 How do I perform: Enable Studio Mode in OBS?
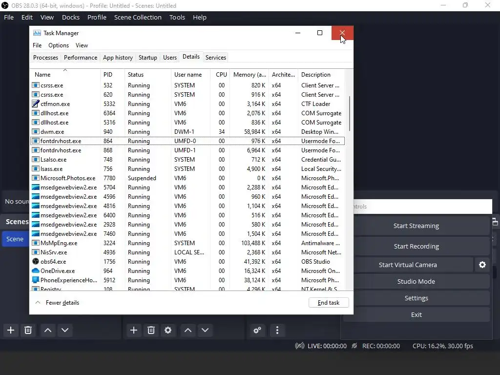point(416,281)
